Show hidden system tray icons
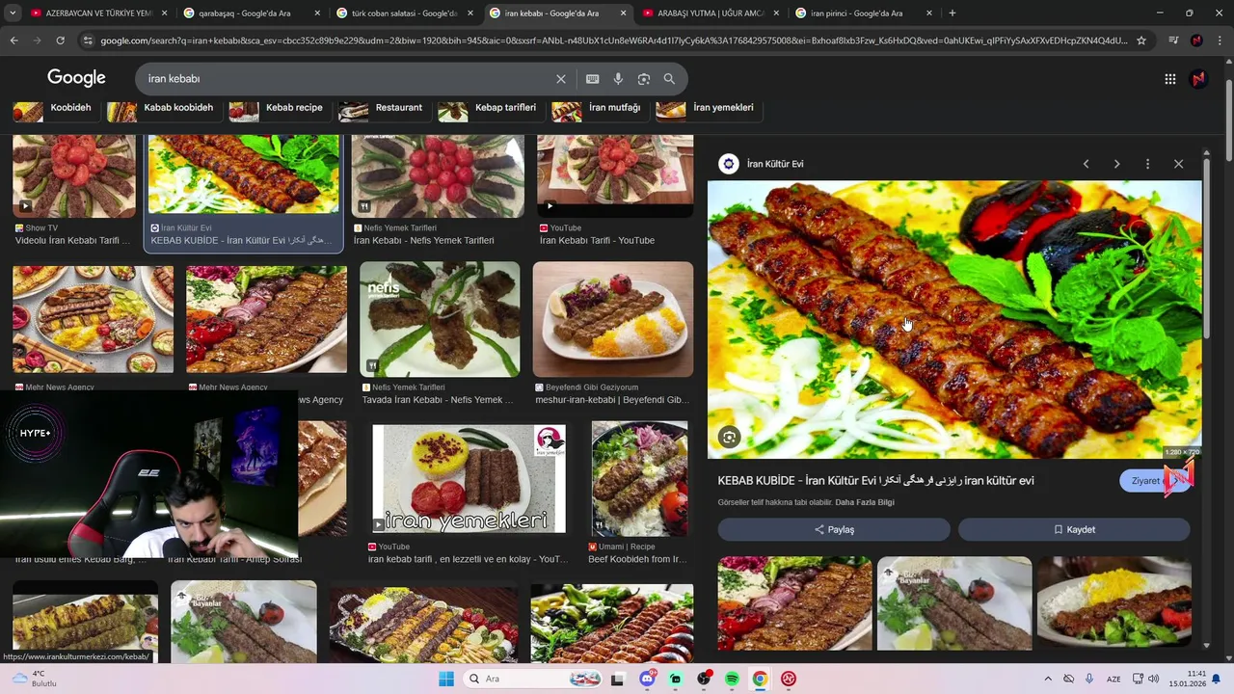1234x694 pixels. [1048, 679]
